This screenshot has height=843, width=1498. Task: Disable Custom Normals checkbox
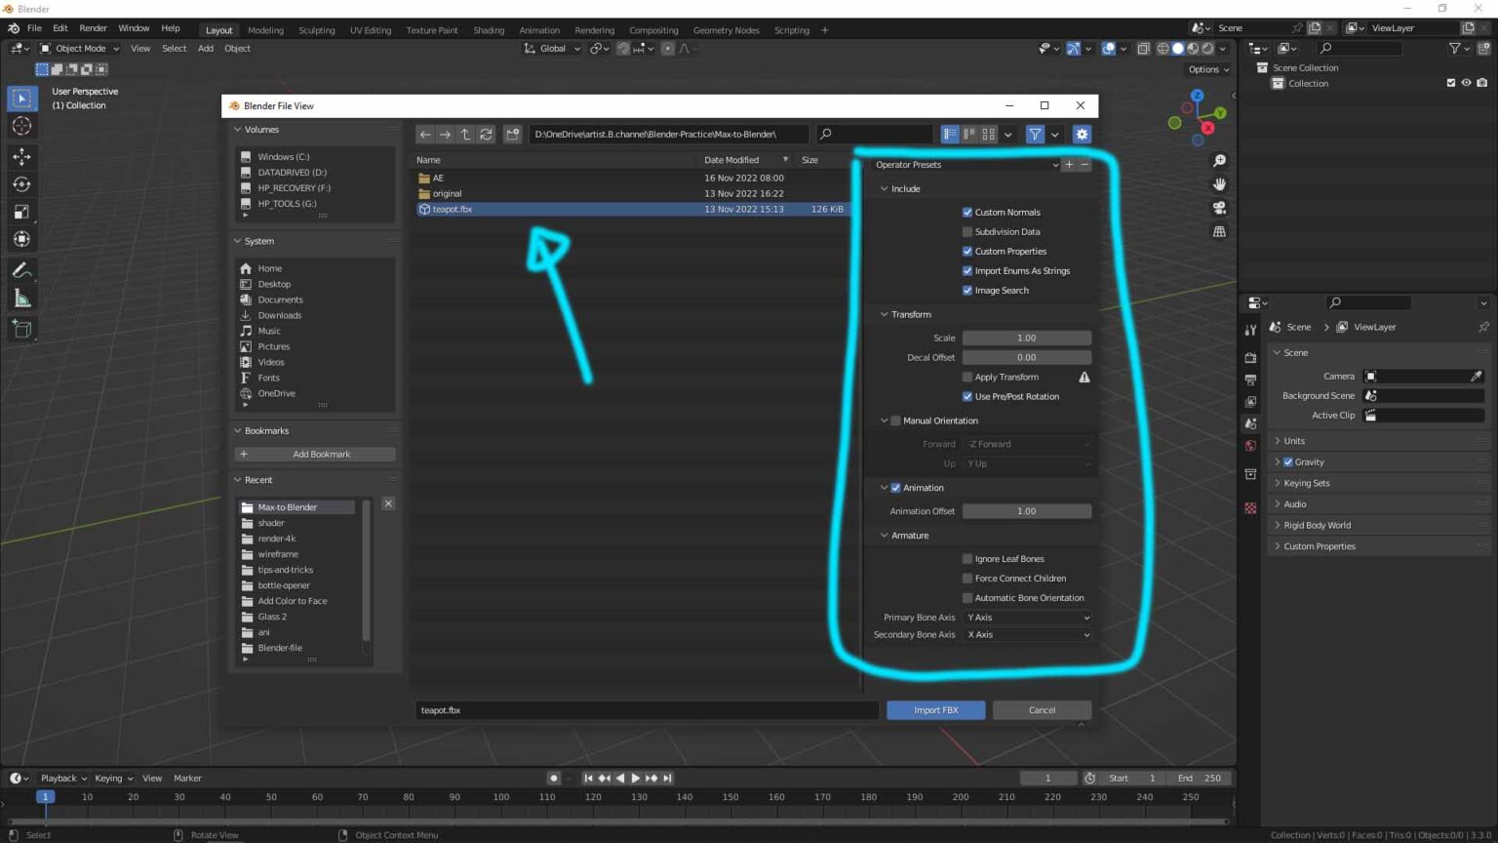[967, 212]
